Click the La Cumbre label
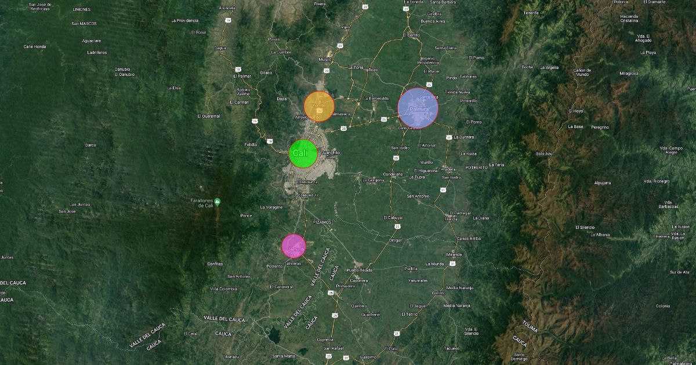Screen dimensions: 696x365 click(281, 52)
